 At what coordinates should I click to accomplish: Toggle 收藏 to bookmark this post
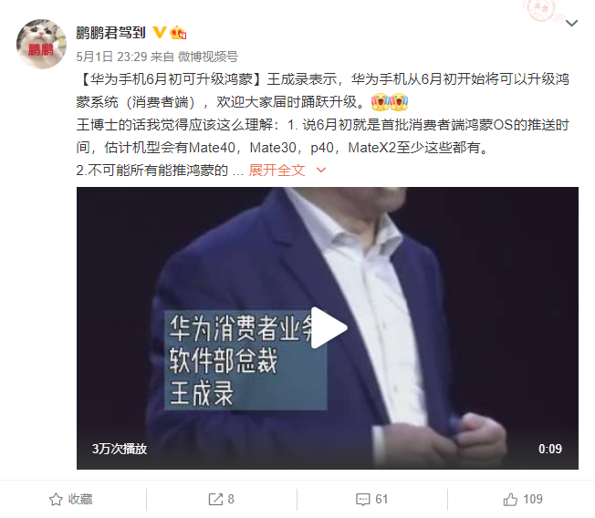[x=71, y=500]
